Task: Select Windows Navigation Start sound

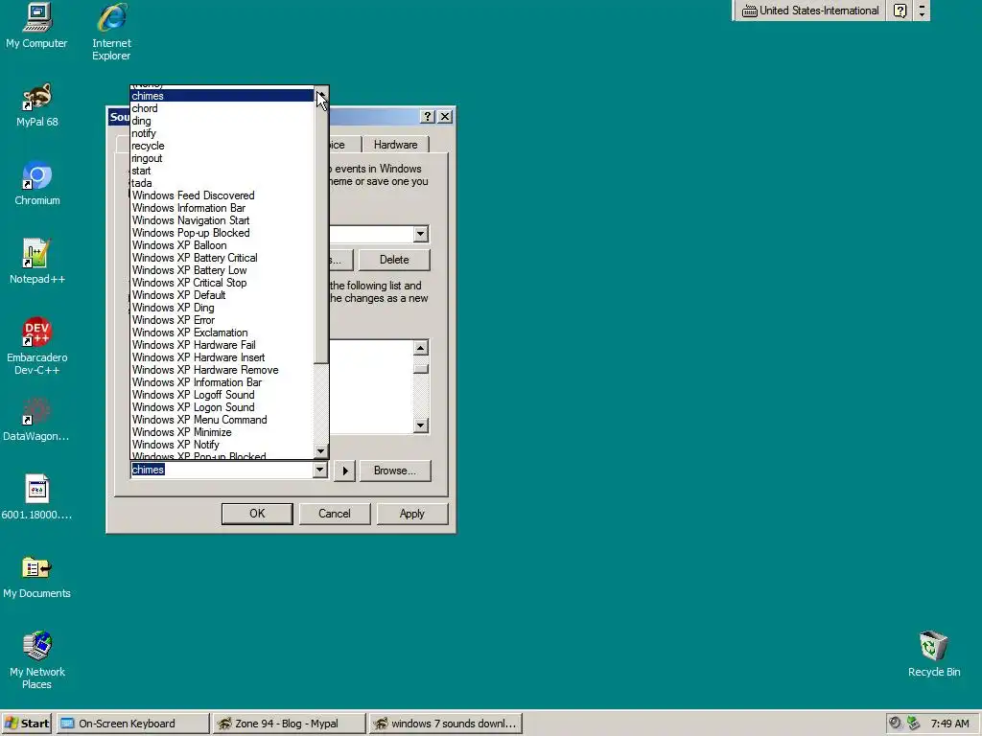Action: click(x=222, y=220)
